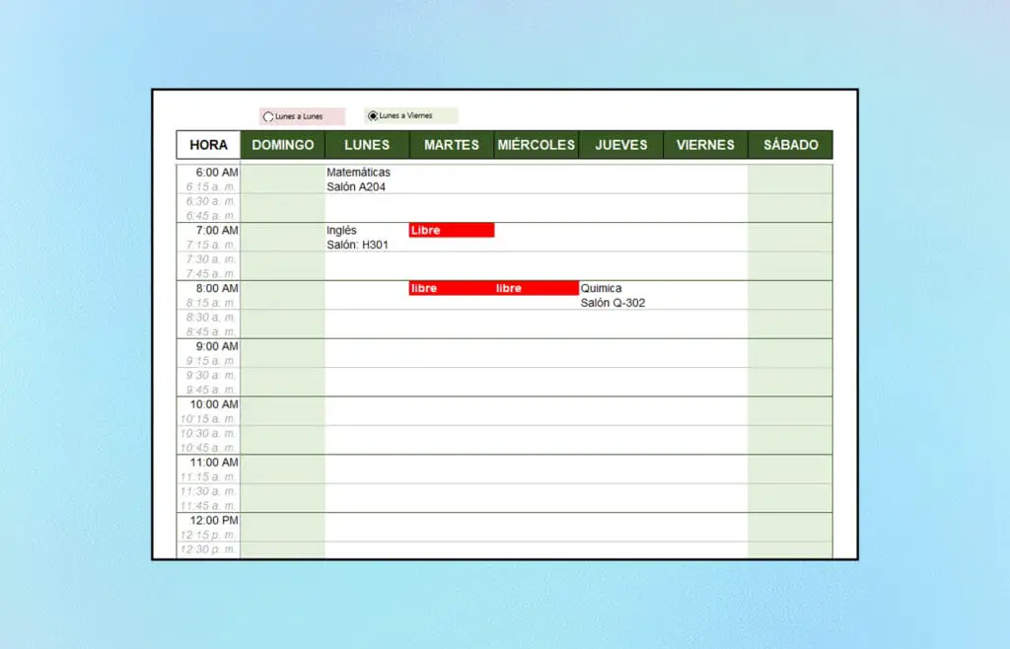
Task: Click the VIERNES day header
Action: point(706,145)
